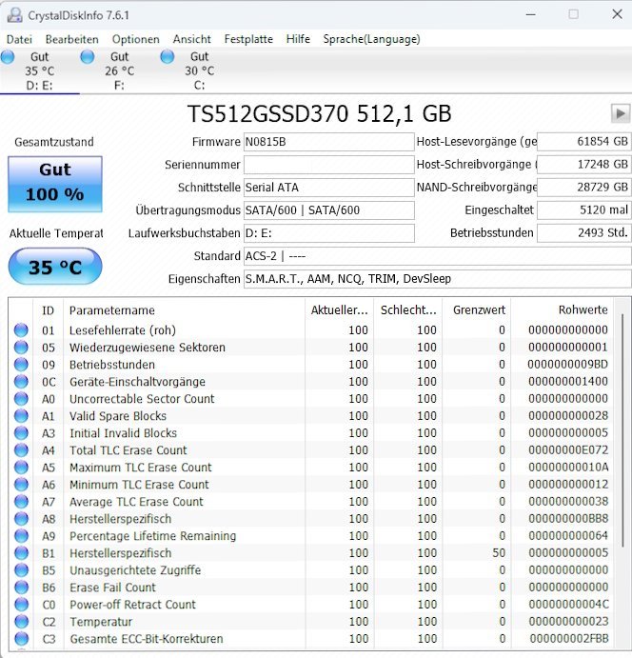
Task: Click the status icon for Erase Fail Count
Action: pos(21,588)
